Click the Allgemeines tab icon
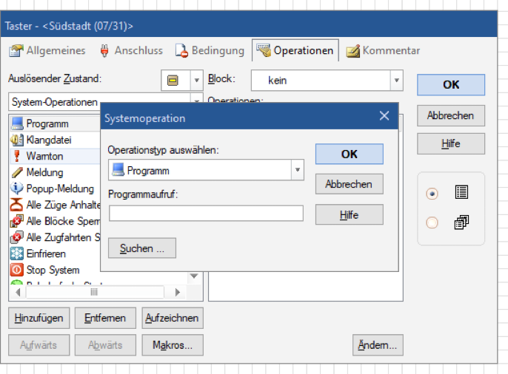 16,51
